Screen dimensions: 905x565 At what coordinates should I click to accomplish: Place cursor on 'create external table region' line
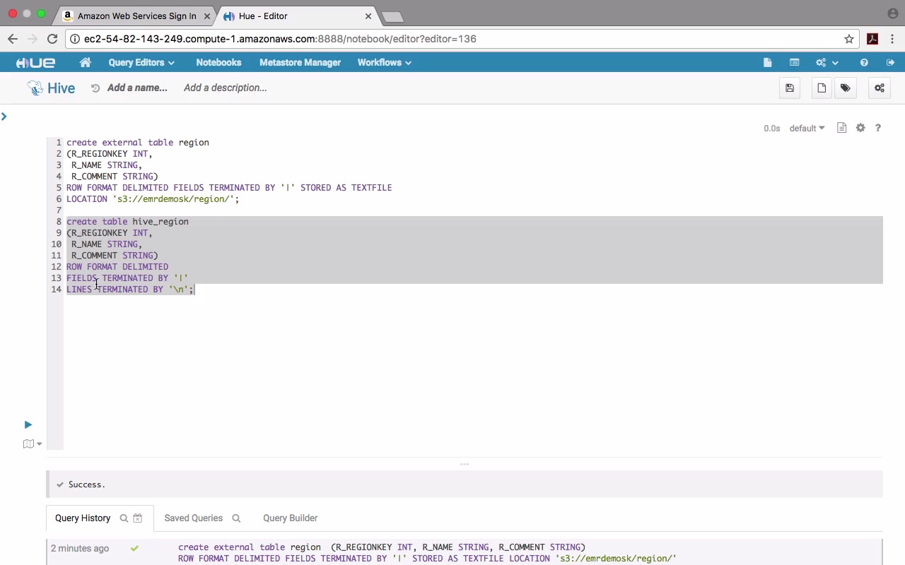[138, 143]
